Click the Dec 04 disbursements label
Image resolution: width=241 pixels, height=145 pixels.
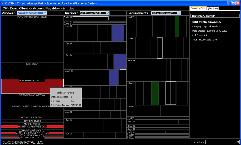(132, 83)
